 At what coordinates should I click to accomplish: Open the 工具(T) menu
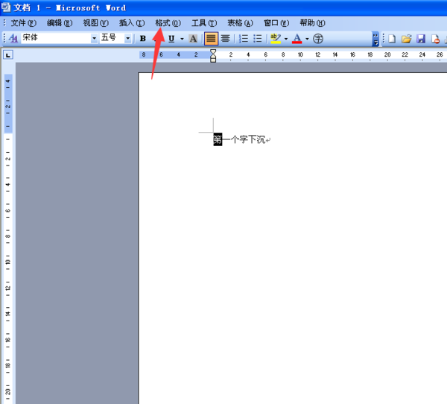coord(204,23)
